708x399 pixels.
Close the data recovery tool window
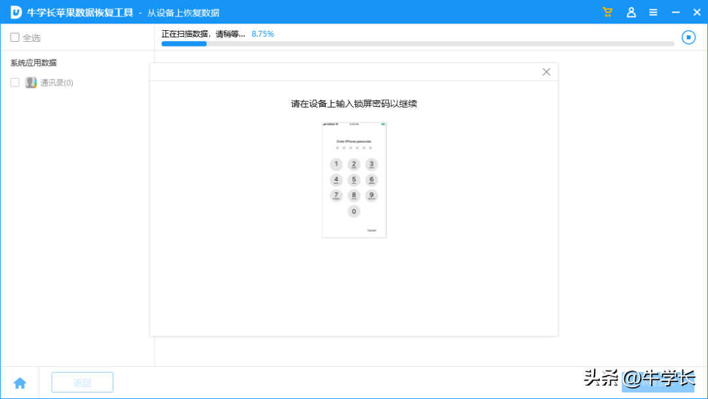[x=696, y=12]
